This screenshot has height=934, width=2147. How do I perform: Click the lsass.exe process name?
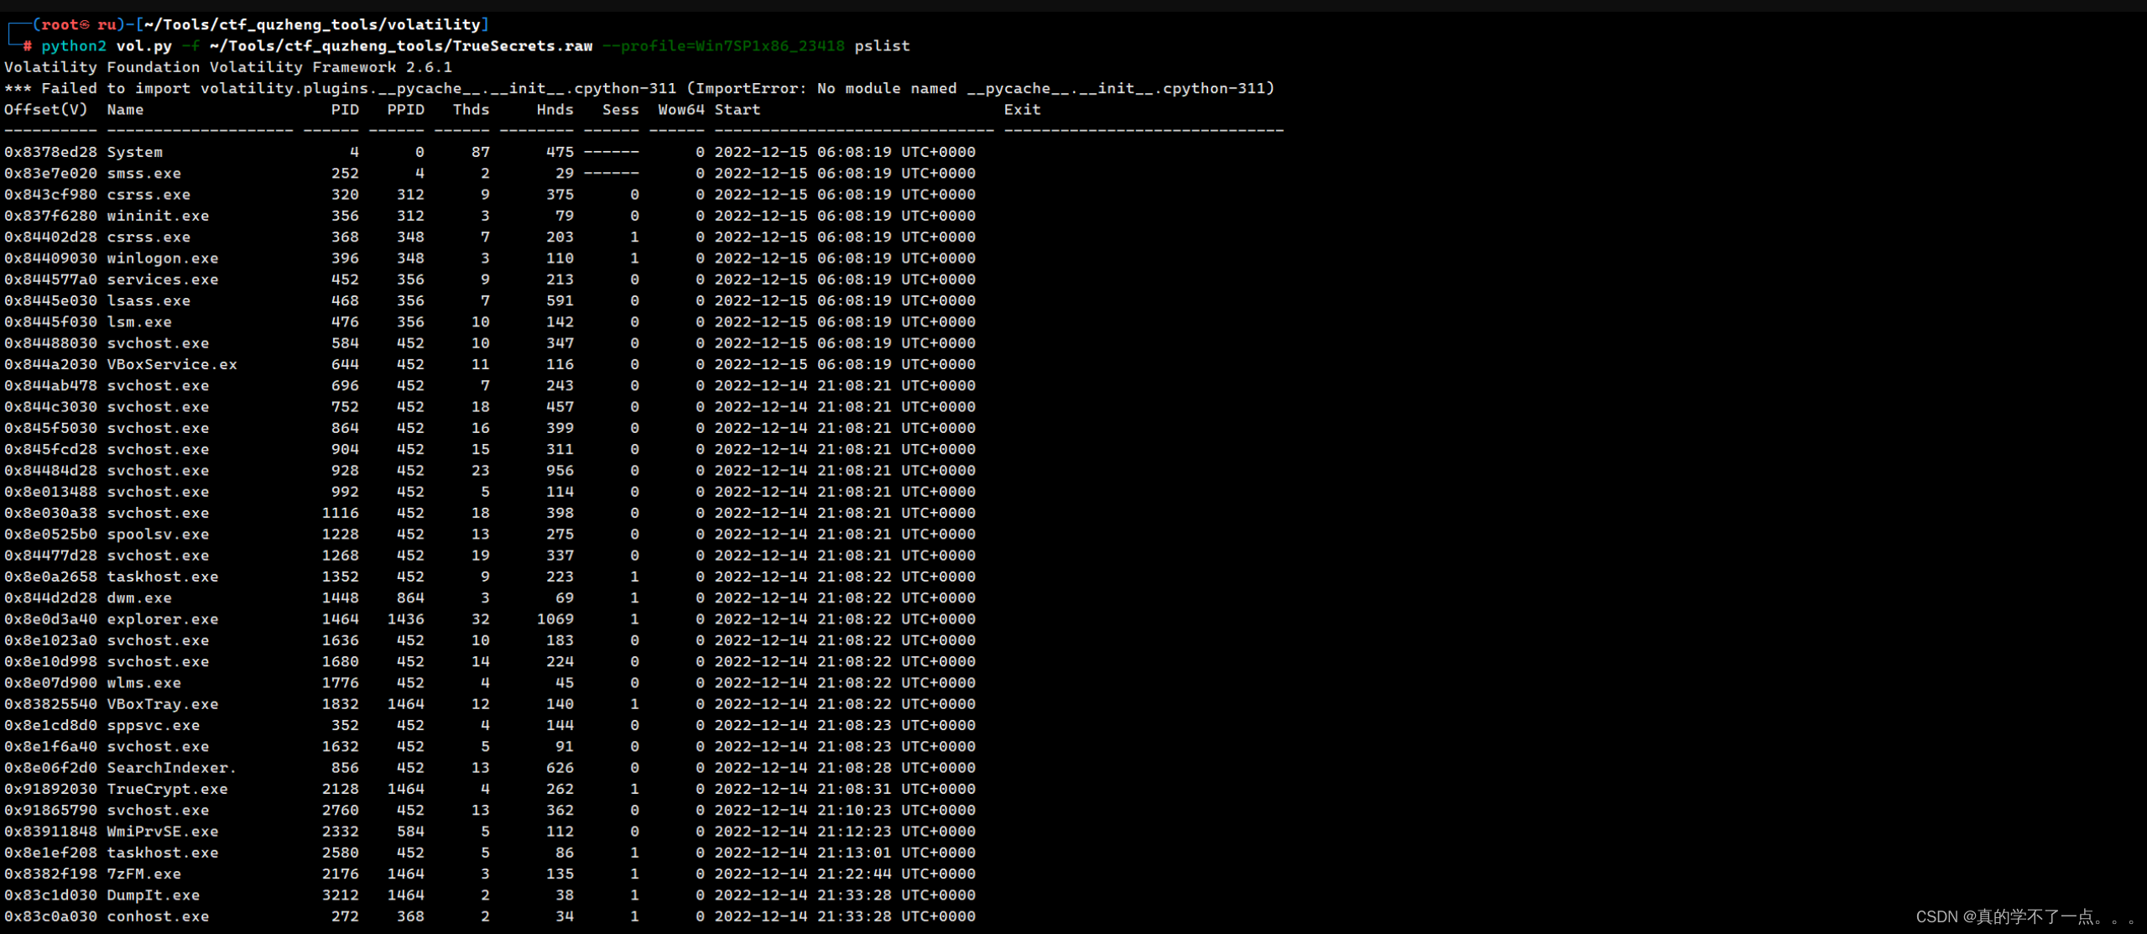[x=149, y=300]
